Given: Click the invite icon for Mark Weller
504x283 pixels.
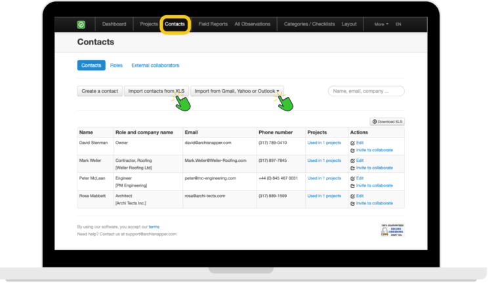Looking at the screenshot, I should point(352,168).
